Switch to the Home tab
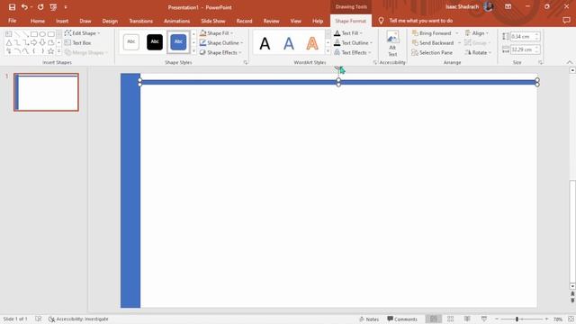Image resolution: width=576 pixels, height=324 pixels. coord(38,21)
